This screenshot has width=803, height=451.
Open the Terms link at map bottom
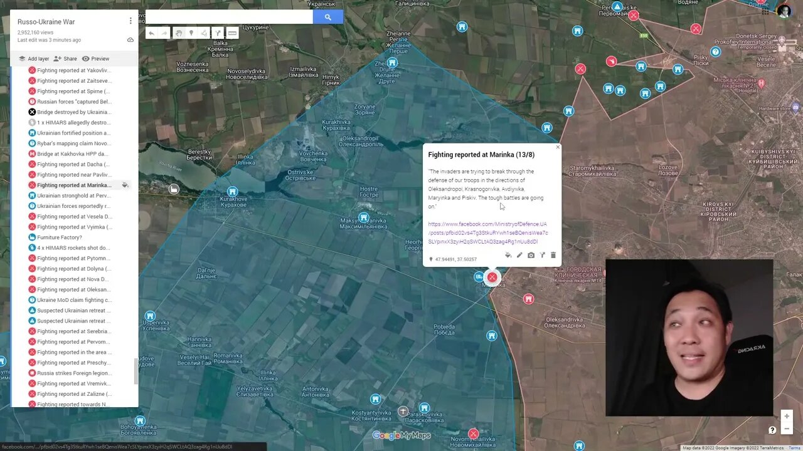(x=794, y=447)
